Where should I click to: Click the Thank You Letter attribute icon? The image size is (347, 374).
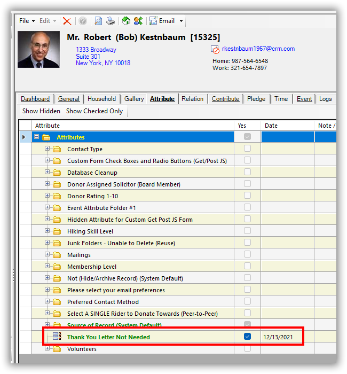click(57, 337)
